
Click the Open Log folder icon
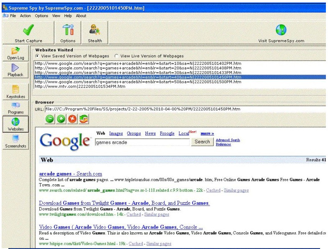click(x=15, y=51)
